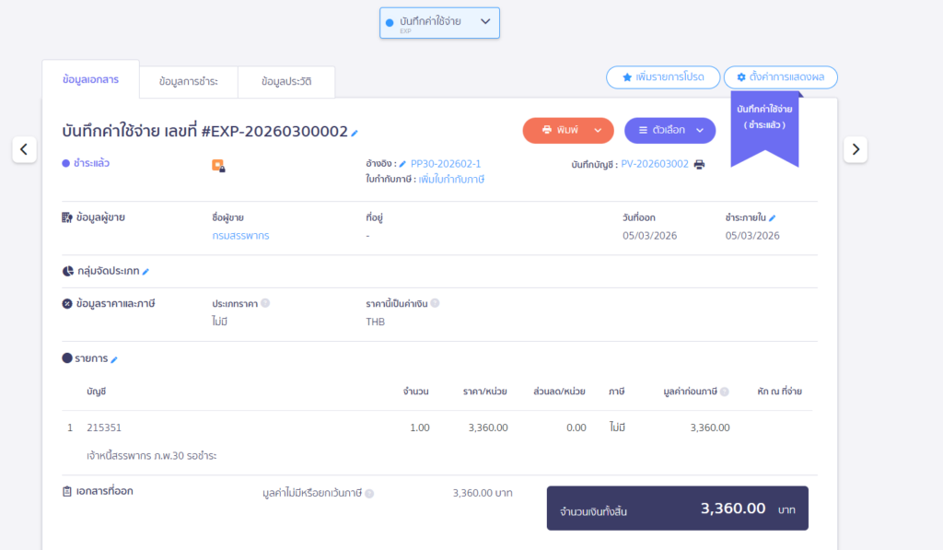
Task: Open the เพิ่มใบกำกับภาษี link
Action: (x=451, y=179)
